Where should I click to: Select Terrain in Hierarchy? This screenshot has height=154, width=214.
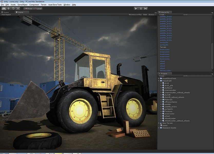163,47
